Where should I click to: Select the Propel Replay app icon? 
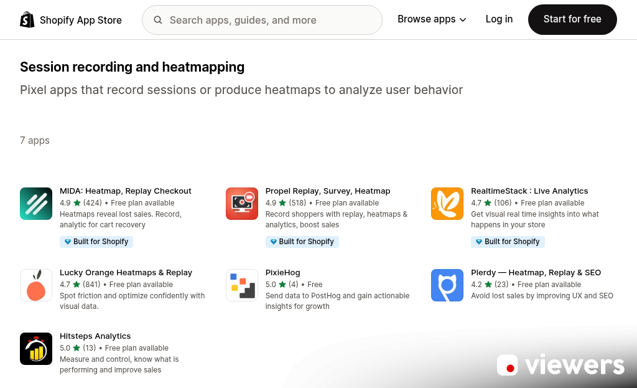[241, 204]
